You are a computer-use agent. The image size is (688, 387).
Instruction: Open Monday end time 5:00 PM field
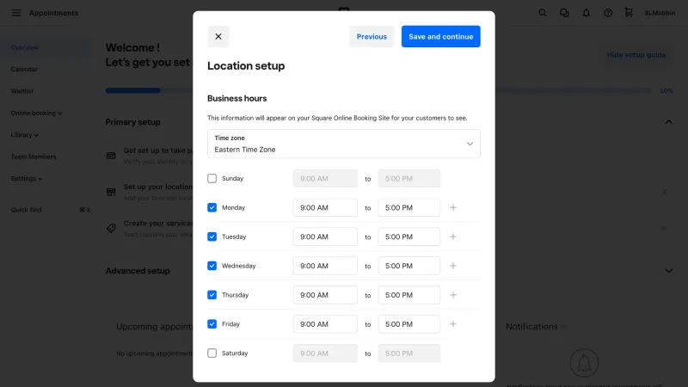[409, 207]
